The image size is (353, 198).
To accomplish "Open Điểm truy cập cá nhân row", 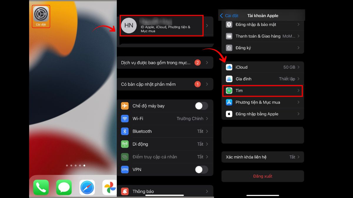I will coord(165,157).
